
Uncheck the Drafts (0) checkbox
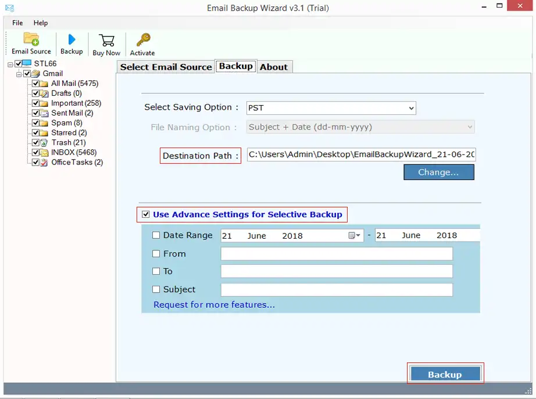click(x=35, y=94)
